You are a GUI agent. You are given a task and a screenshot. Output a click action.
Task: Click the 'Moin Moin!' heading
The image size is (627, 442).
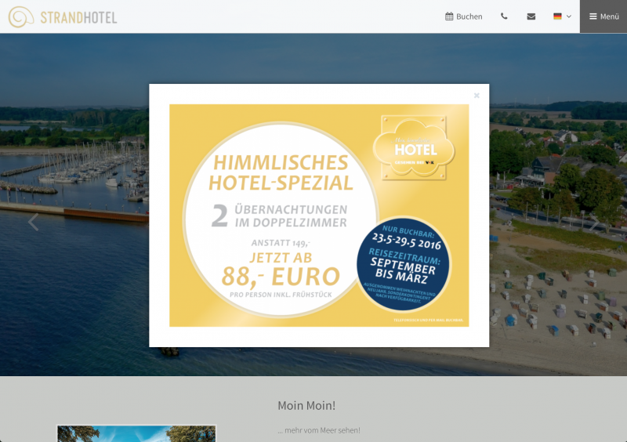coord(306,406)
